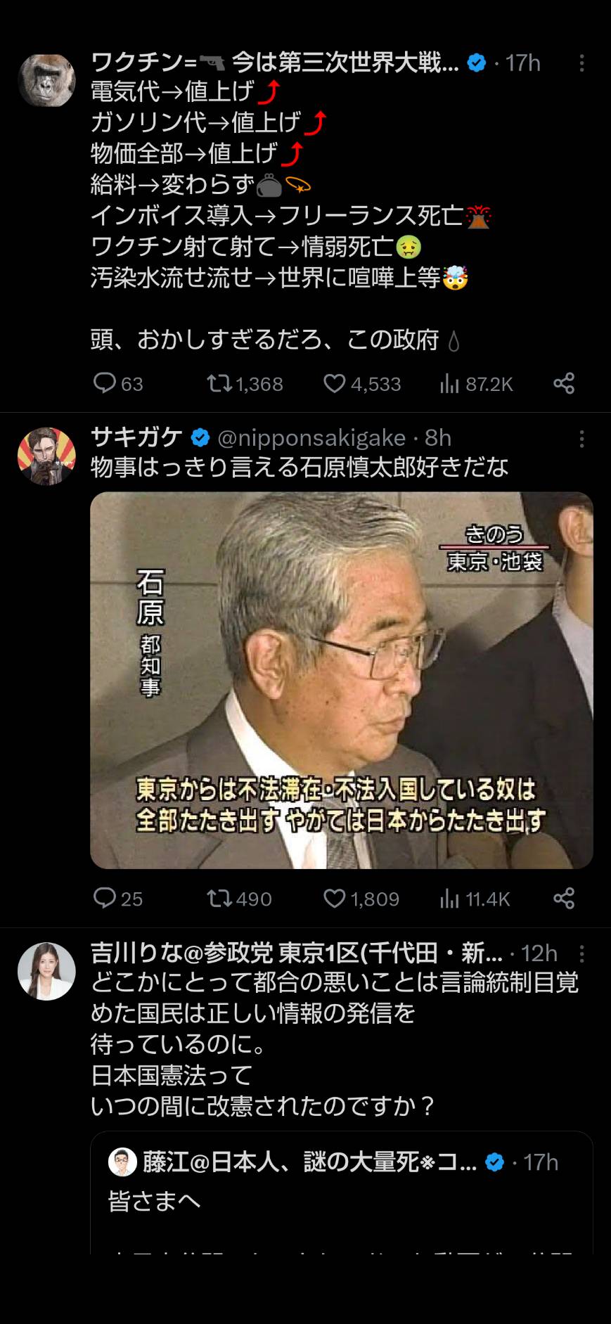Viewport: 611px width, 1324px height.
Task: Reply to the first tweet with 63 comments
Action: [117, 383]
